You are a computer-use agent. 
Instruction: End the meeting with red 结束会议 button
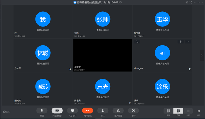tap(88, 111)
